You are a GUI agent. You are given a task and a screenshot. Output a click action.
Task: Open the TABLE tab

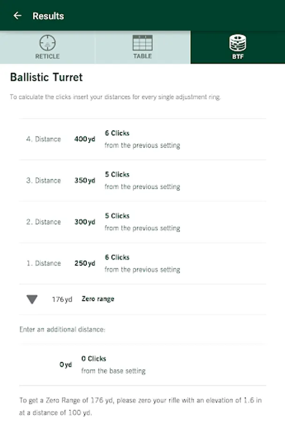click(142, 56)
